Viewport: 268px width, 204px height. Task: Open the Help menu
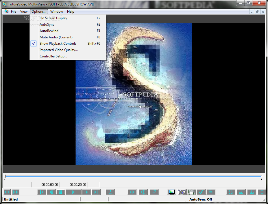click(71, 12)
